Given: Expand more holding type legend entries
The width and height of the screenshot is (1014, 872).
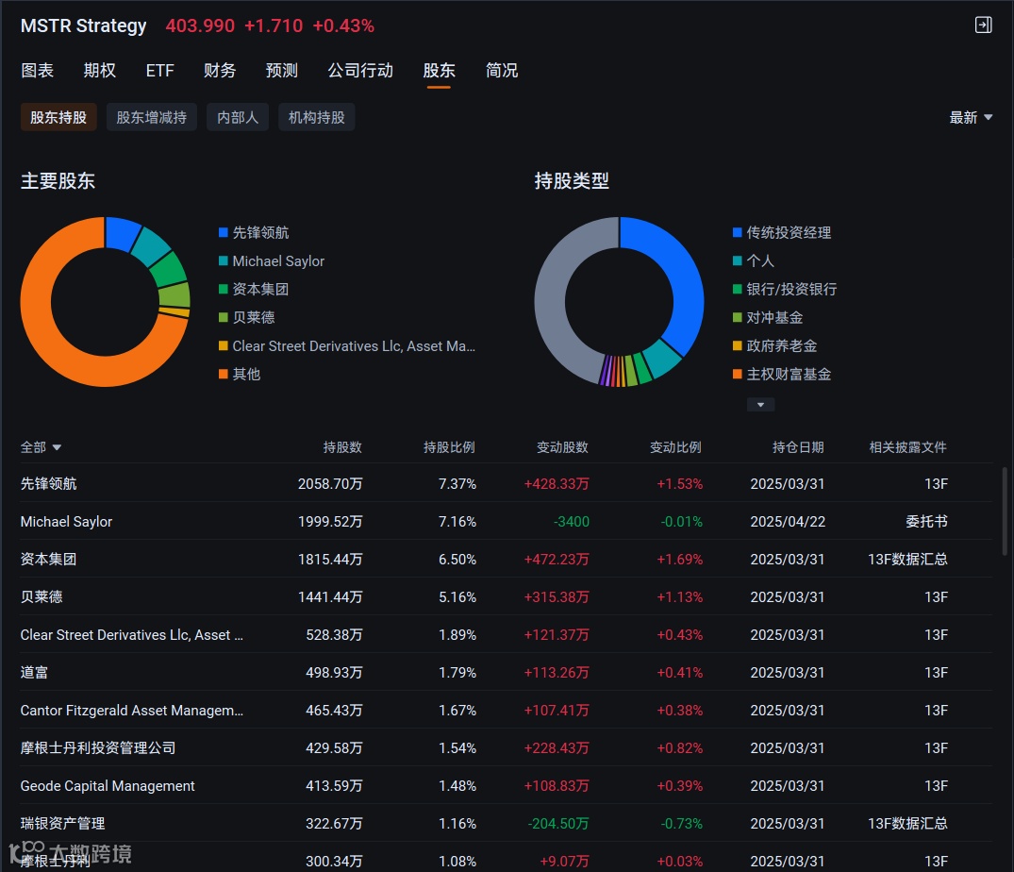Looking at the screenshot, I should pyautogui.click(x=760, y=405).
